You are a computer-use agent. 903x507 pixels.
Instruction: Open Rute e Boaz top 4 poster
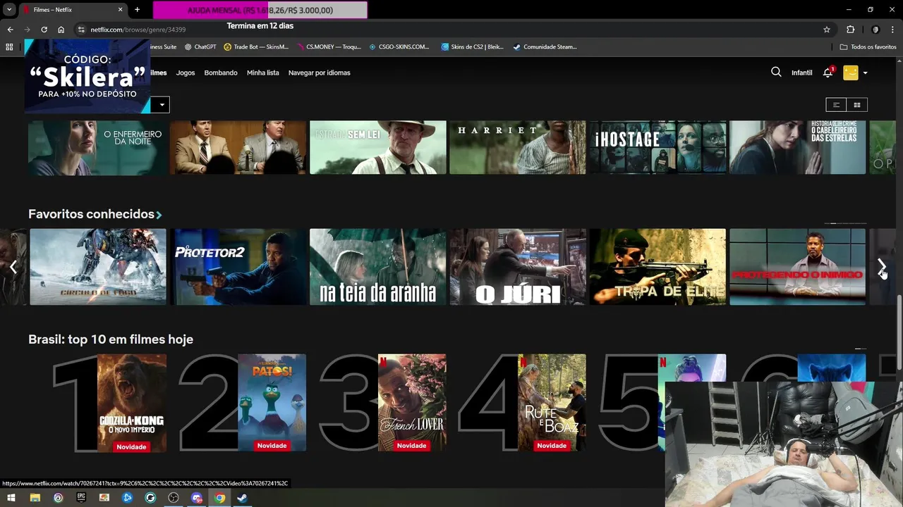[552, 403]
